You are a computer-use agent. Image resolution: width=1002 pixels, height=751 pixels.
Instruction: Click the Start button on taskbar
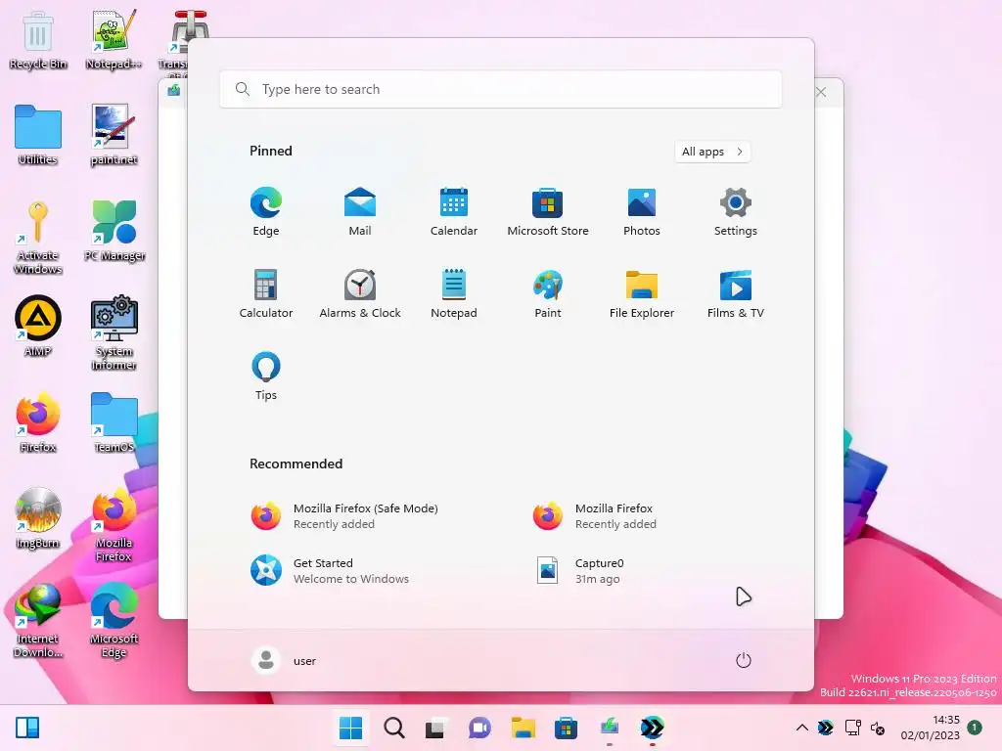pos(350,728)
